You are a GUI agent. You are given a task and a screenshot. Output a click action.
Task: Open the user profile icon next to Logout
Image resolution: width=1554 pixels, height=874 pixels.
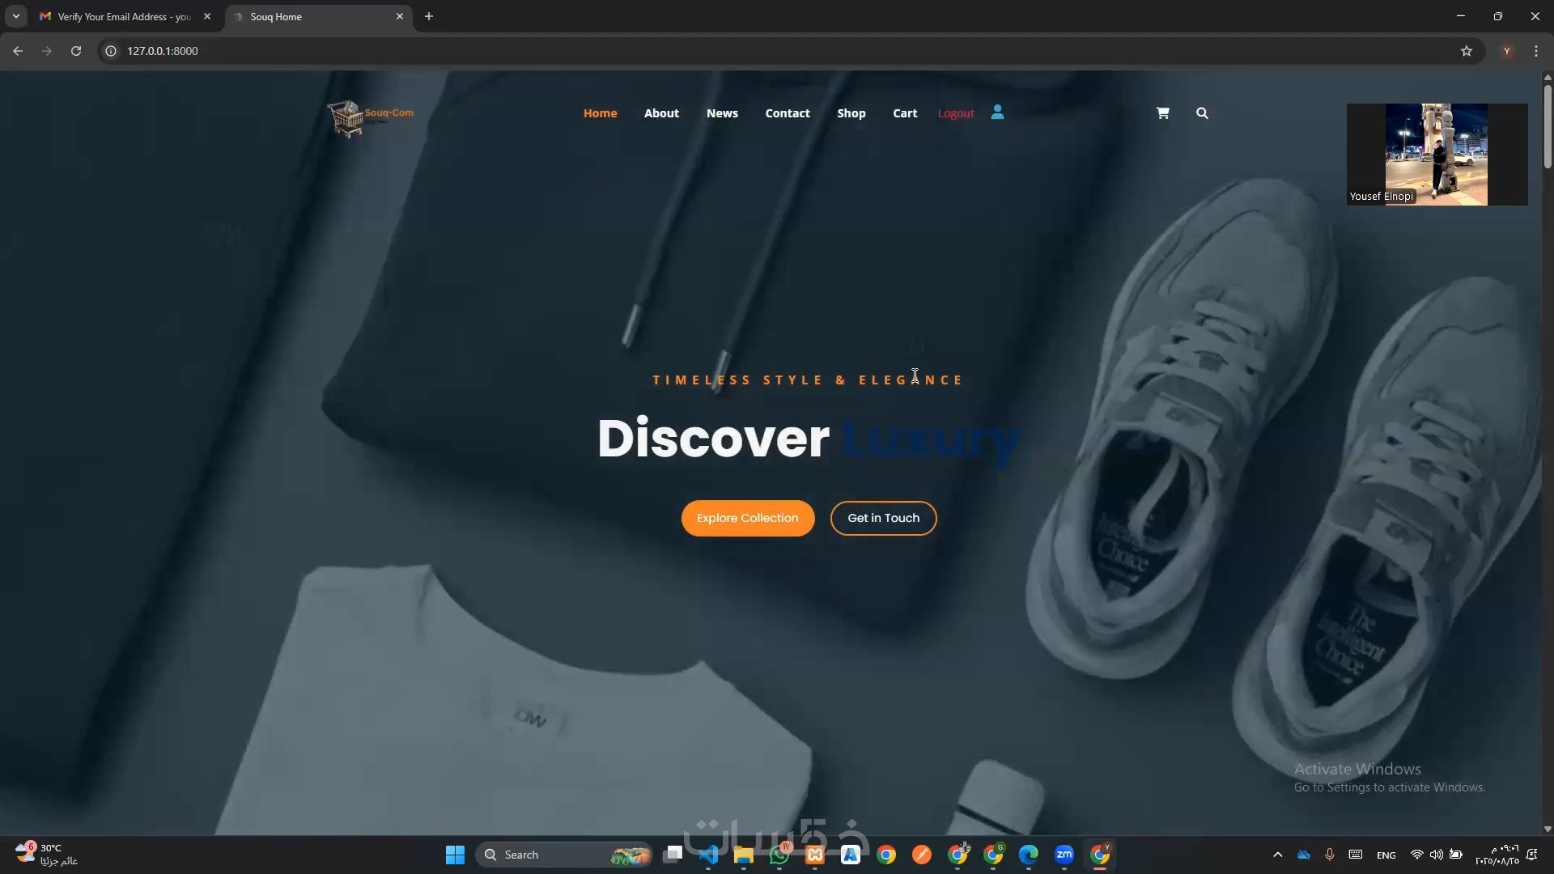point(997,112)
